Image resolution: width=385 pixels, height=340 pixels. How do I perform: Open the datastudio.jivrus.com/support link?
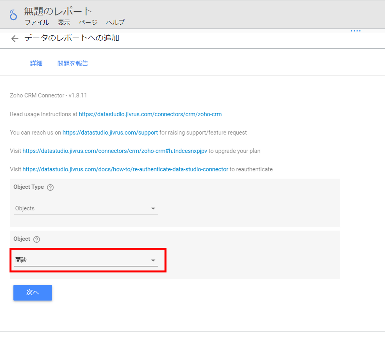point(110,133)
